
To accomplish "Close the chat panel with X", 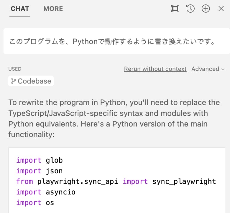I will [x=221, y=9].
